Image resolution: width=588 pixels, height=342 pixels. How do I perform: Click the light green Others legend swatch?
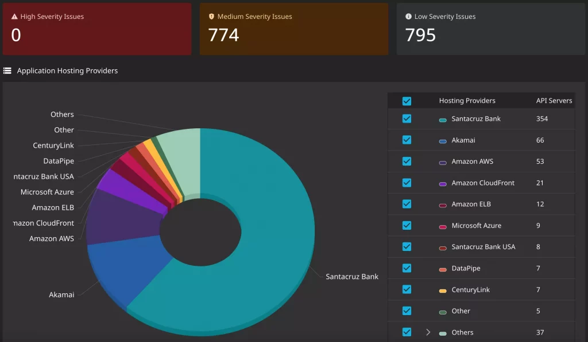click(x=443, y=333)
